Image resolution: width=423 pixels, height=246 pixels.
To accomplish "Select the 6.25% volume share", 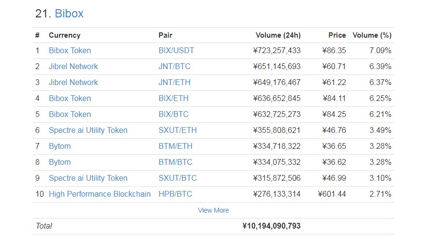I will (380, 98).
